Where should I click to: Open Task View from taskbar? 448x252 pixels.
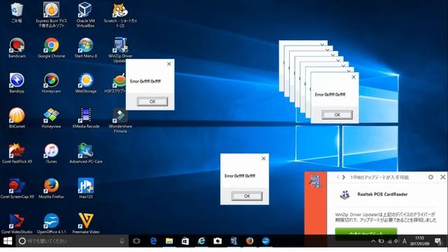136,241
